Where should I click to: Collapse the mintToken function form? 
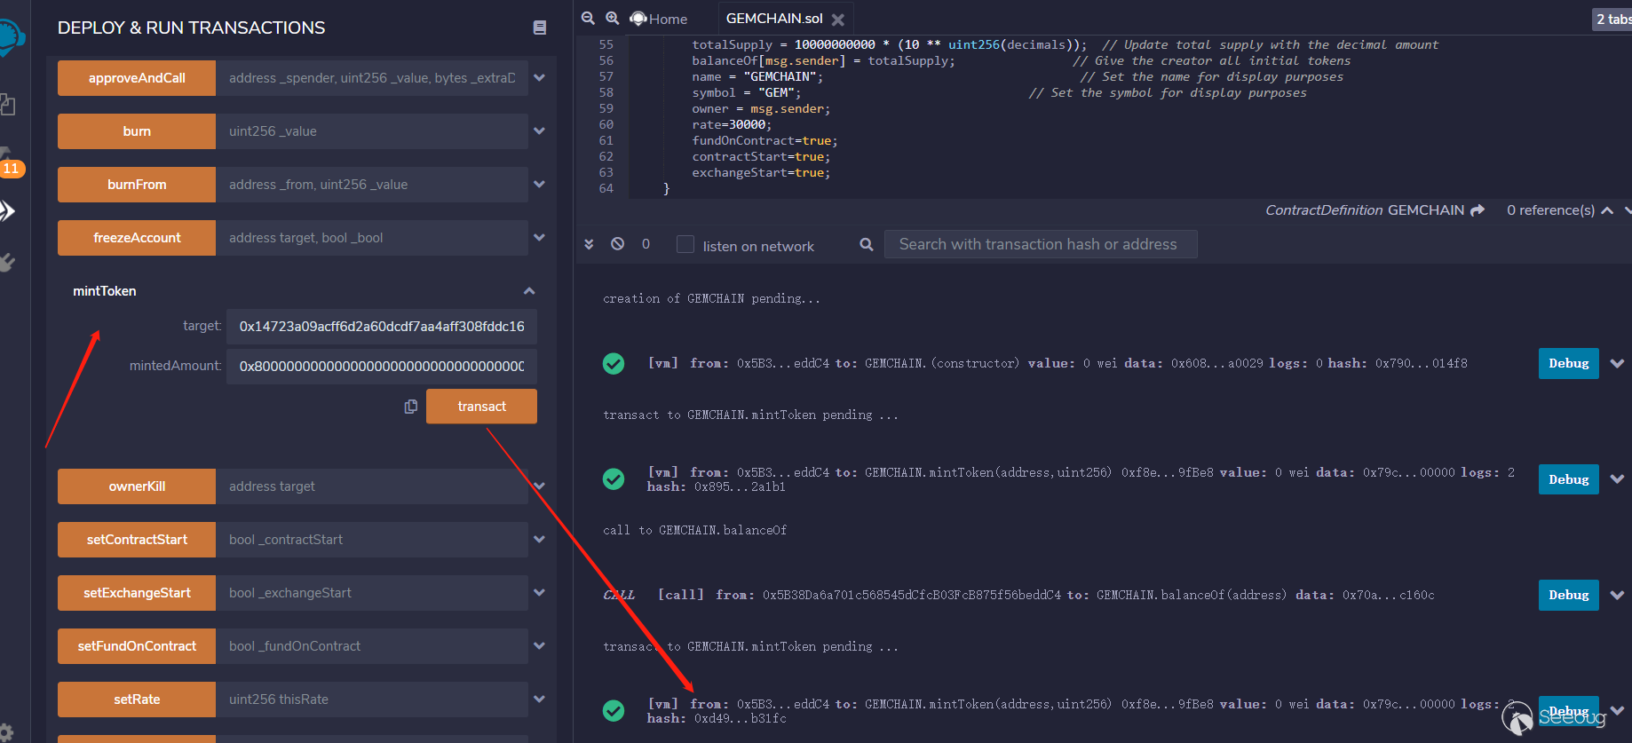coord(529,291)
